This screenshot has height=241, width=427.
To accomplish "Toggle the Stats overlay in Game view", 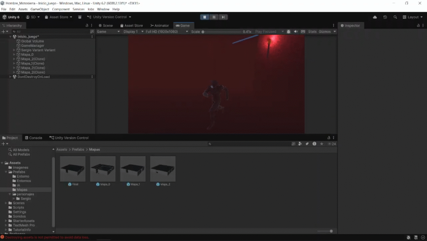I will (312, 32).
